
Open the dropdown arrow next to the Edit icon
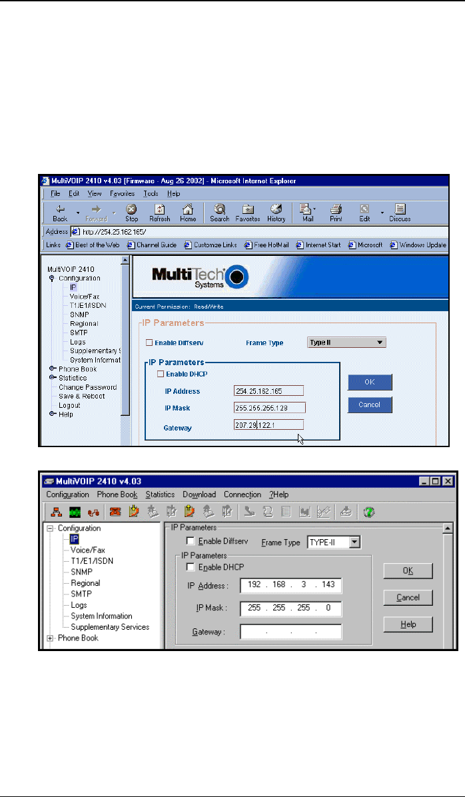click(382, 213)
